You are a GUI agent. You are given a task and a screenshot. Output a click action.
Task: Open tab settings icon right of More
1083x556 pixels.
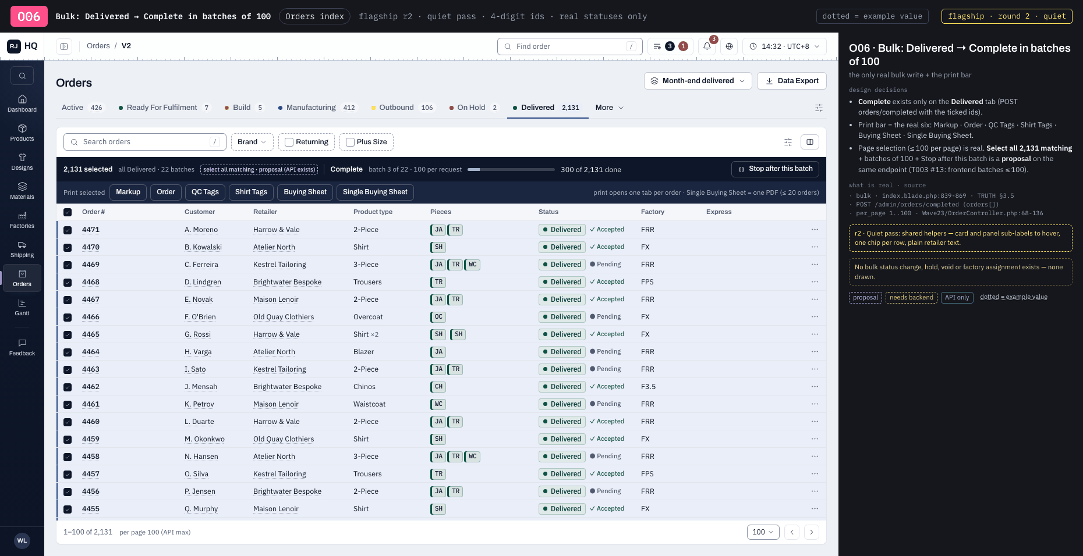[819, 108]
